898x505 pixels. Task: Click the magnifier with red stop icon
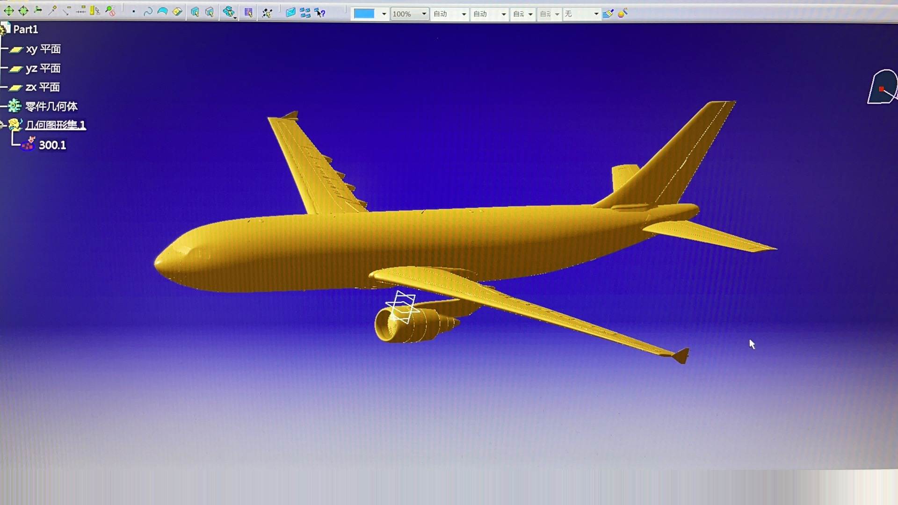pos(110,11)
